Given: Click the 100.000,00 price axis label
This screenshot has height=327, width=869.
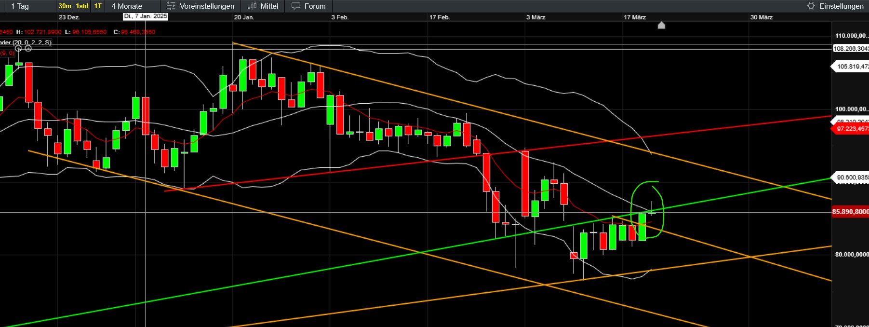Looking at the screenshot, I should [852, 109].
